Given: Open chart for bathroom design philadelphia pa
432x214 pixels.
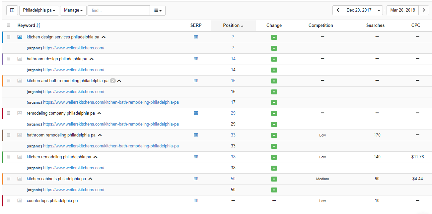Looking at the screenshot, I should (x=20, y=59).
